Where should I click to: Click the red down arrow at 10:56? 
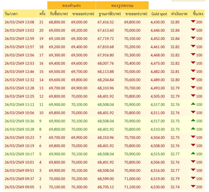click(x=193, y=112)
